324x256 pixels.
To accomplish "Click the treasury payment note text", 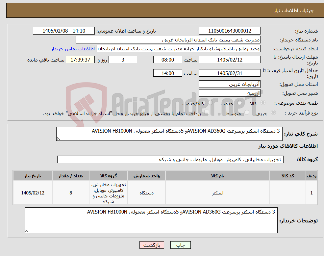I will click(122, 114).
